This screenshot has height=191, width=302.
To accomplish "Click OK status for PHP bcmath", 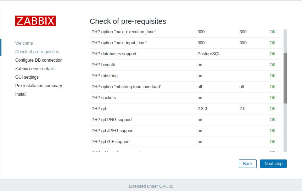I will coord(273,65).
